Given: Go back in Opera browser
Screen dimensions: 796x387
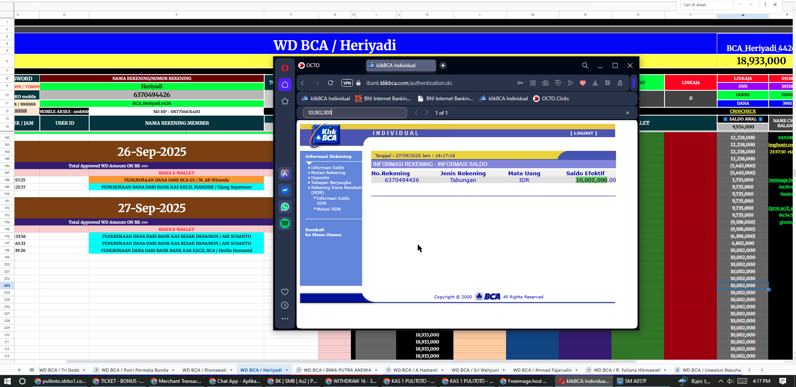Looking at the screenshot, I should 303,83.
